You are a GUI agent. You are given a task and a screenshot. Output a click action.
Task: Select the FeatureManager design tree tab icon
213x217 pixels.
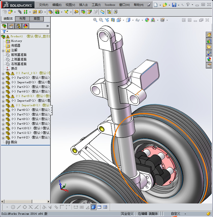point(4,26)
